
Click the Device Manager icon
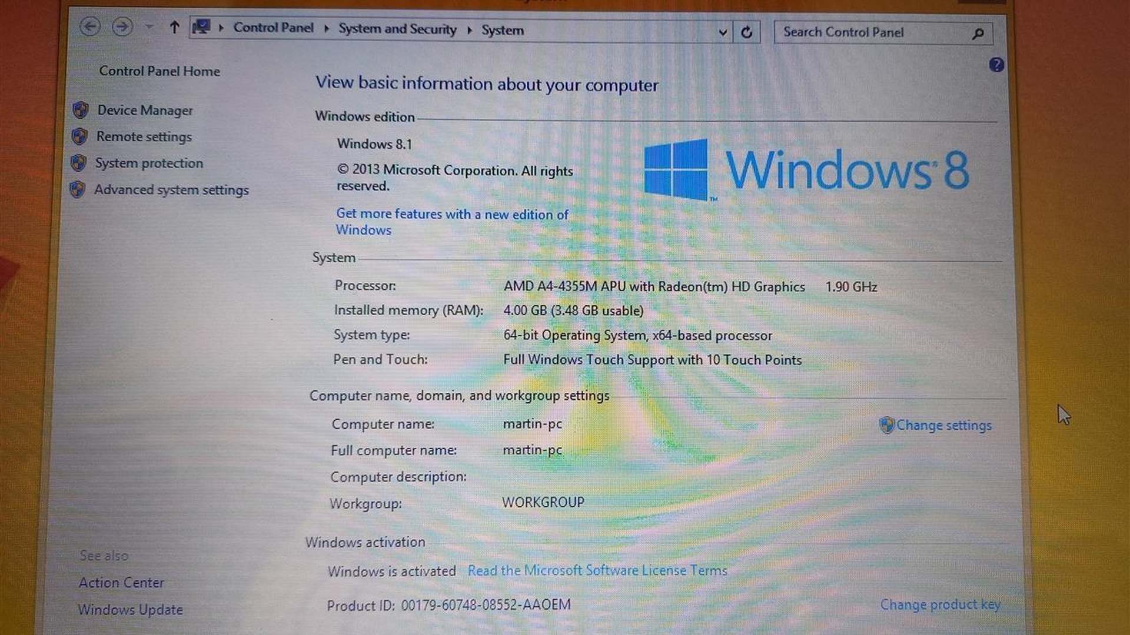[84, 109]
